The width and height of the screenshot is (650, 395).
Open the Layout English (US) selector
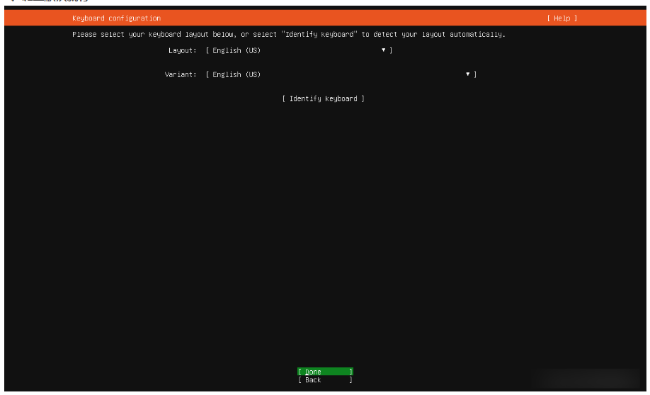tap(236, 51)
